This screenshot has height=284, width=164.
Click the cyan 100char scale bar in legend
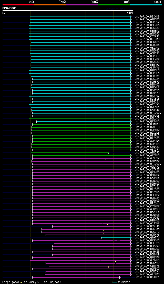coord(115,282)
